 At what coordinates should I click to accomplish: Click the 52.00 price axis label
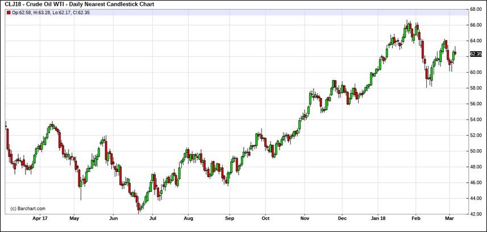[476, 136]
